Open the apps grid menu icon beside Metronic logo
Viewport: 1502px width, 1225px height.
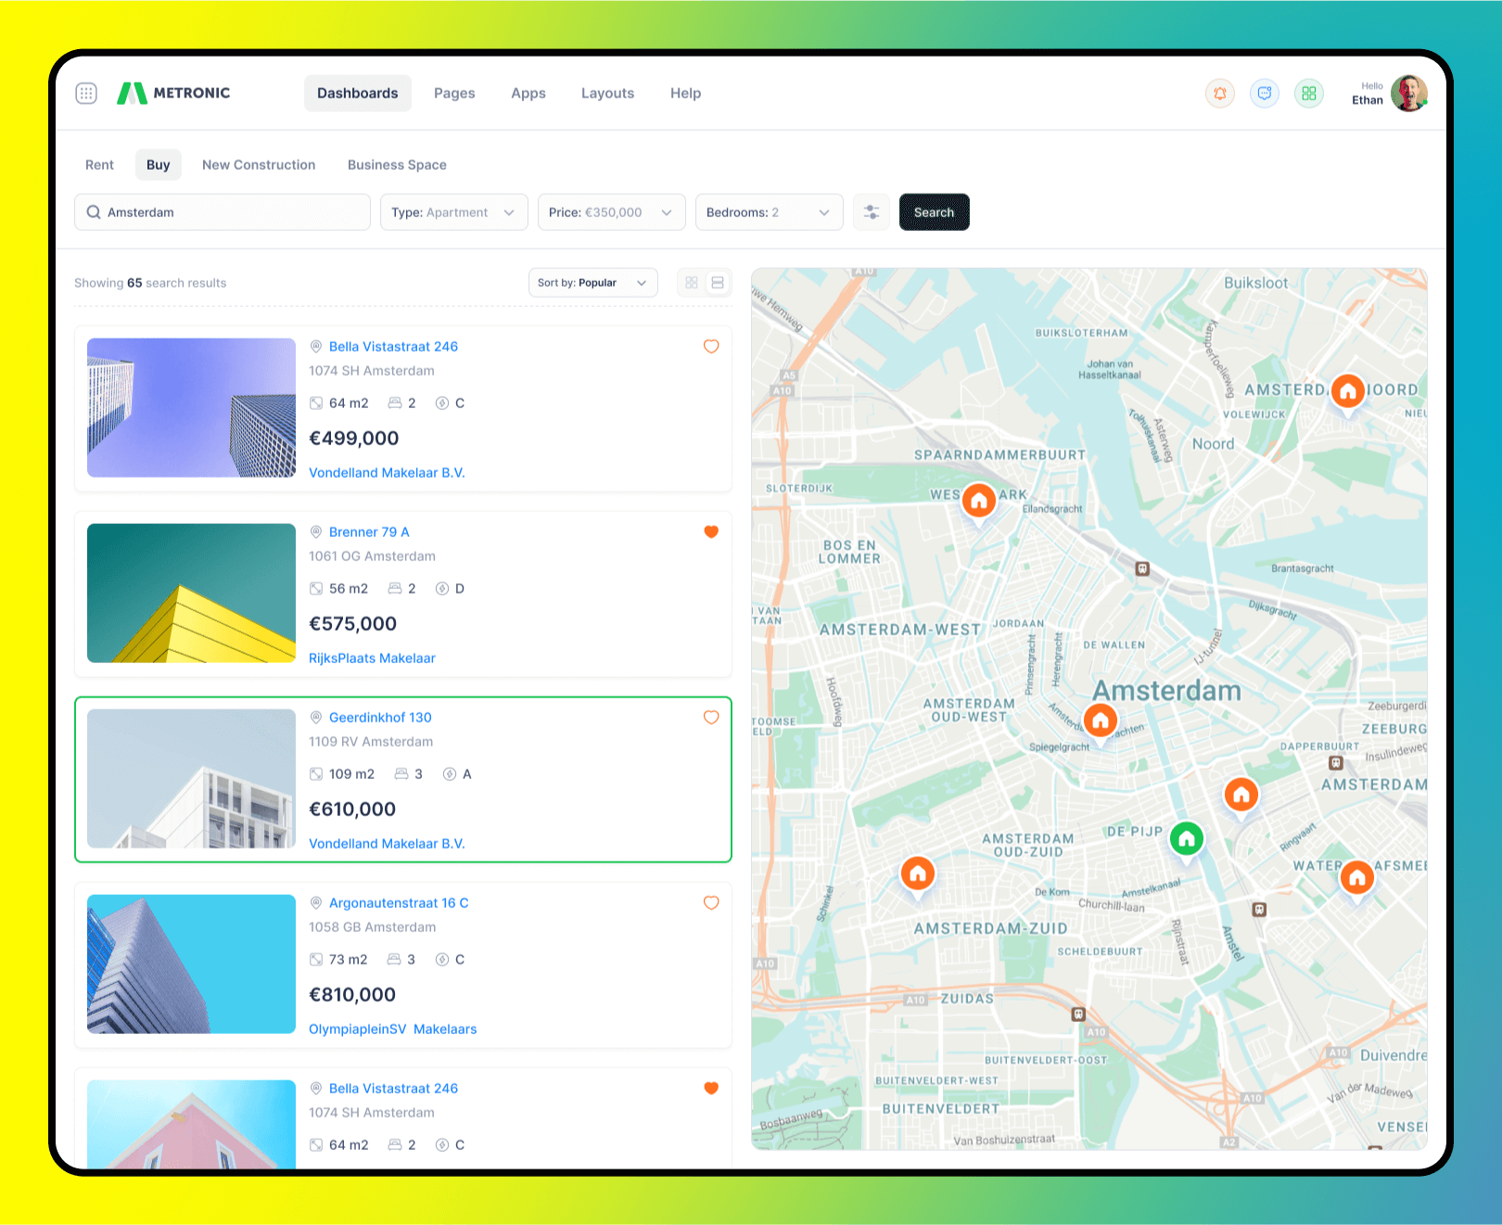(86, 93)
